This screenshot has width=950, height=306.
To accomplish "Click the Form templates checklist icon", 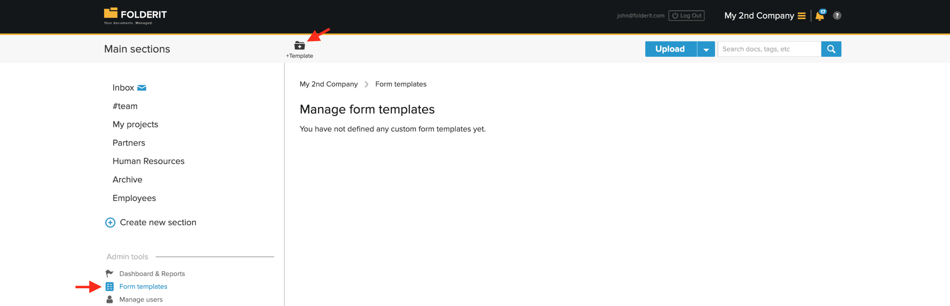I will point(109,286).
